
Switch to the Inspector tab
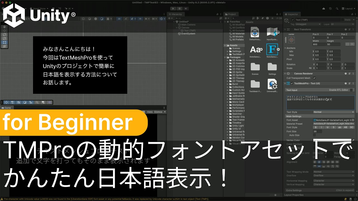pos(291,14)
